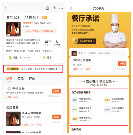Tap the share icon in header
This screenshot has height=135, width=133.
coord(54,8)
